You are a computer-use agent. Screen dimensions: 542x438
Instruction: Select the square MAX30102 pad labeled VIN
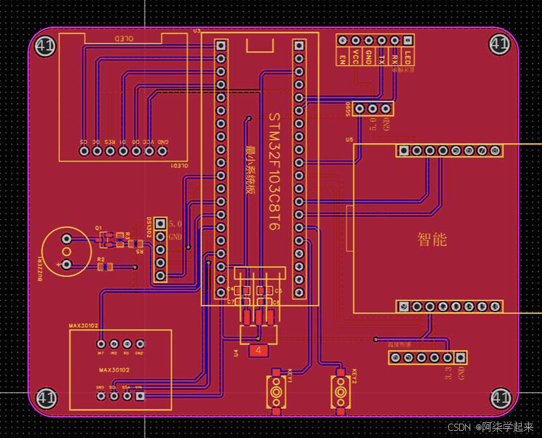click(140, 396)
